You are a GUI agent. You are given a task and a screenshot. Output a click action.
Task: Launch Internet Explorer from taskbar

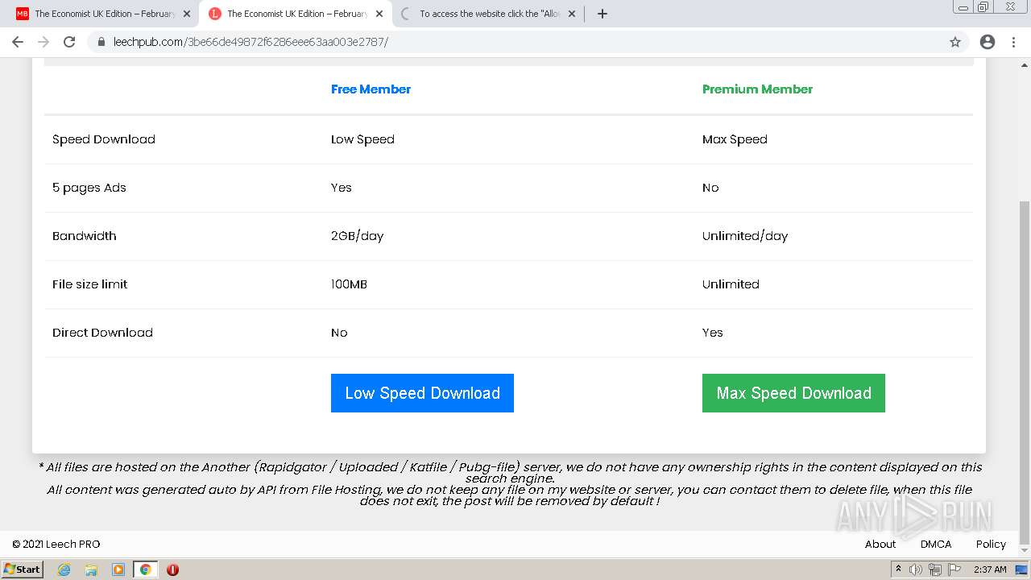click(64, 570)
